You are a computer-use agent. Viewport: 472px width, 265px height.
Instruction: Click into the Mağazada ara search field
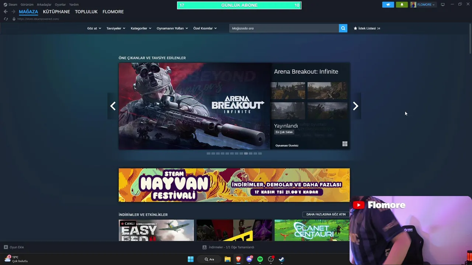click(x=284, y=28)
